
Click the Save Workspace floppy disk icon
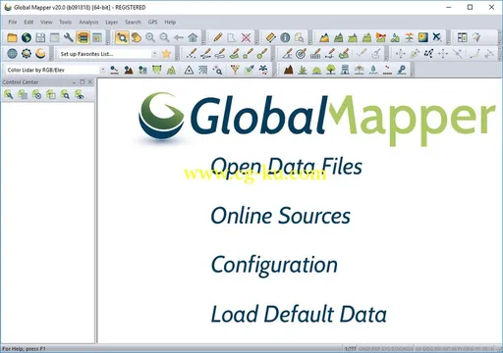(x=40, y=37)
